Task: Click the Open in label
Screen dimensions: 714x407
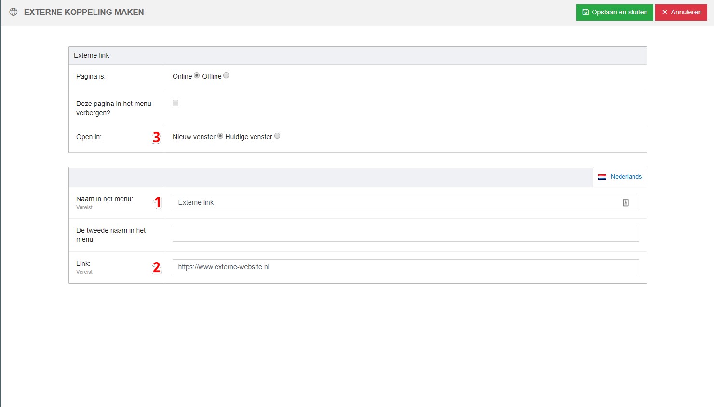Action: [89, 137]
